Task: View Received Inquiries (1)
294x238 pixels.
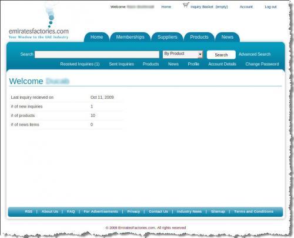Action: (80, 64)
